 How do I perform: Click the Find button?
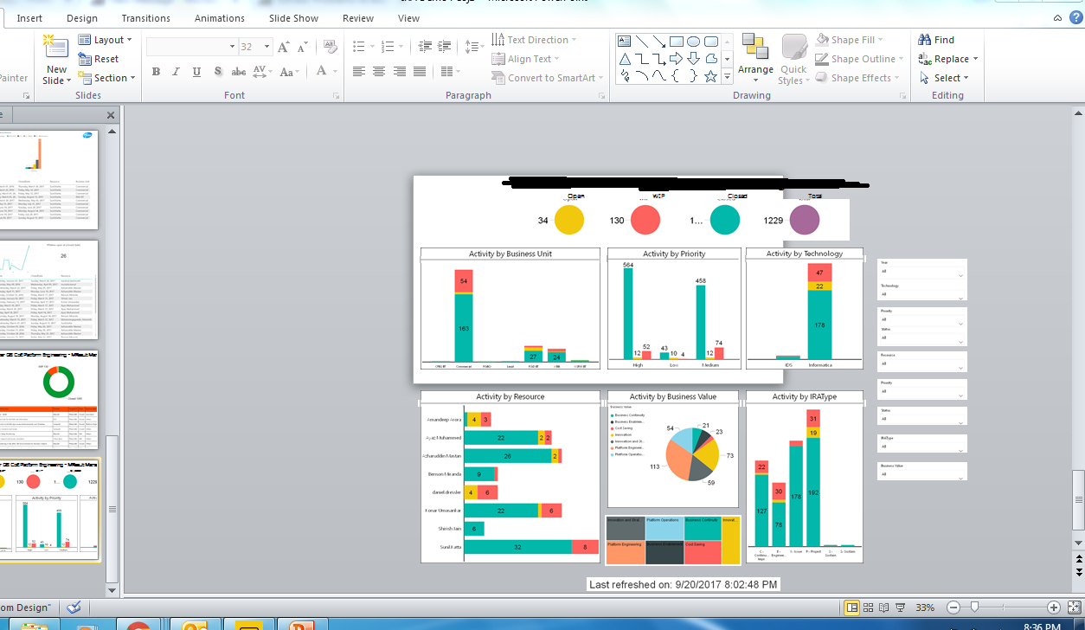coord(936,40)
